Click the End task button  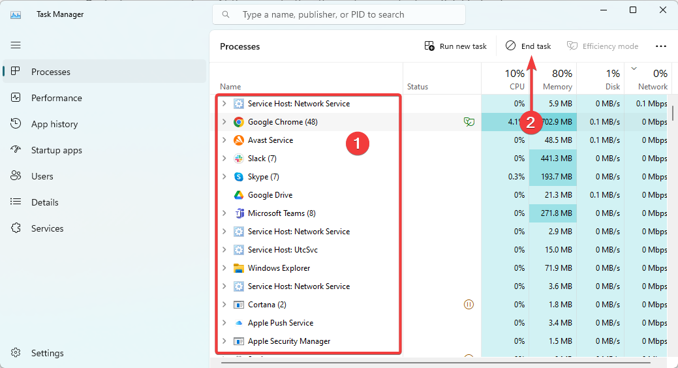point(528,46)
